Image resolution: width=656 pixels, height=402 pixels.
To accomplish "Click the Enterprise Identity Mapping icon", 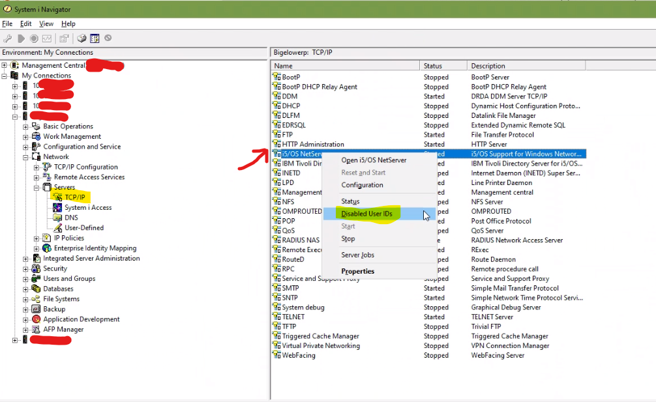I will click(x=47, y=248).
